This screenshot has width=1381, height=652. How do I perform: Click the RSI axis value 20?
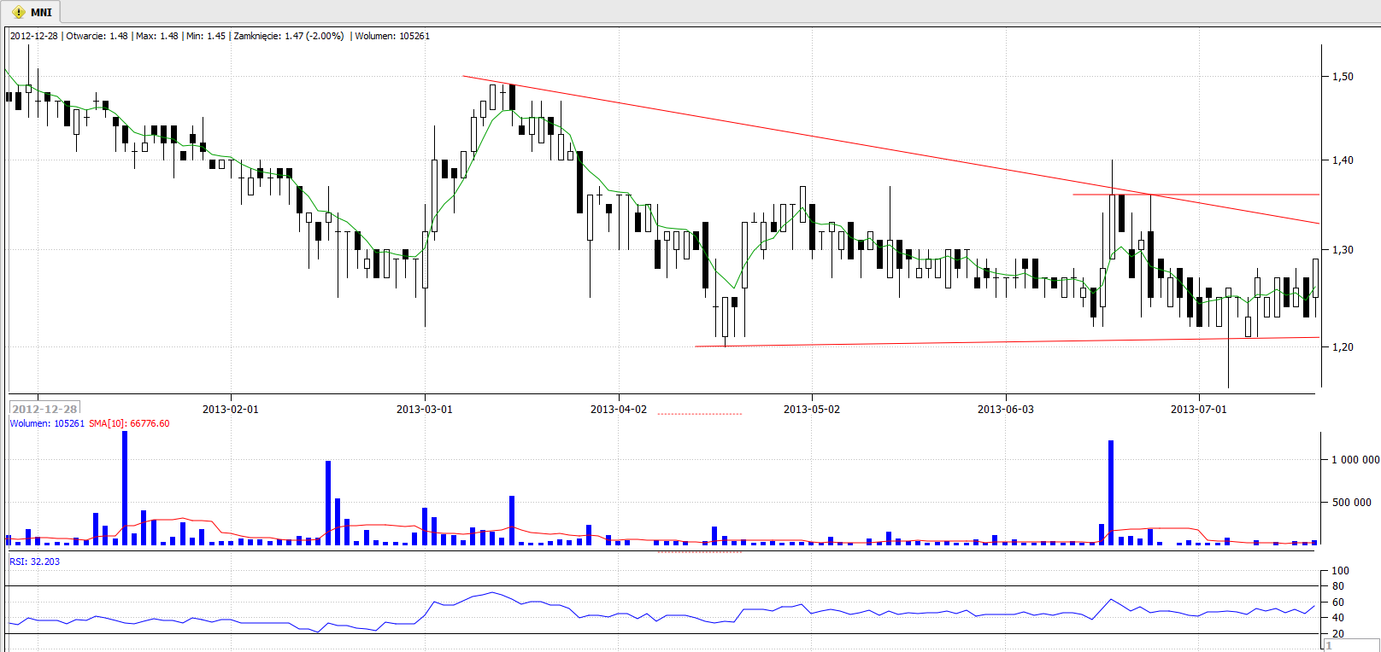point(1337,634)
